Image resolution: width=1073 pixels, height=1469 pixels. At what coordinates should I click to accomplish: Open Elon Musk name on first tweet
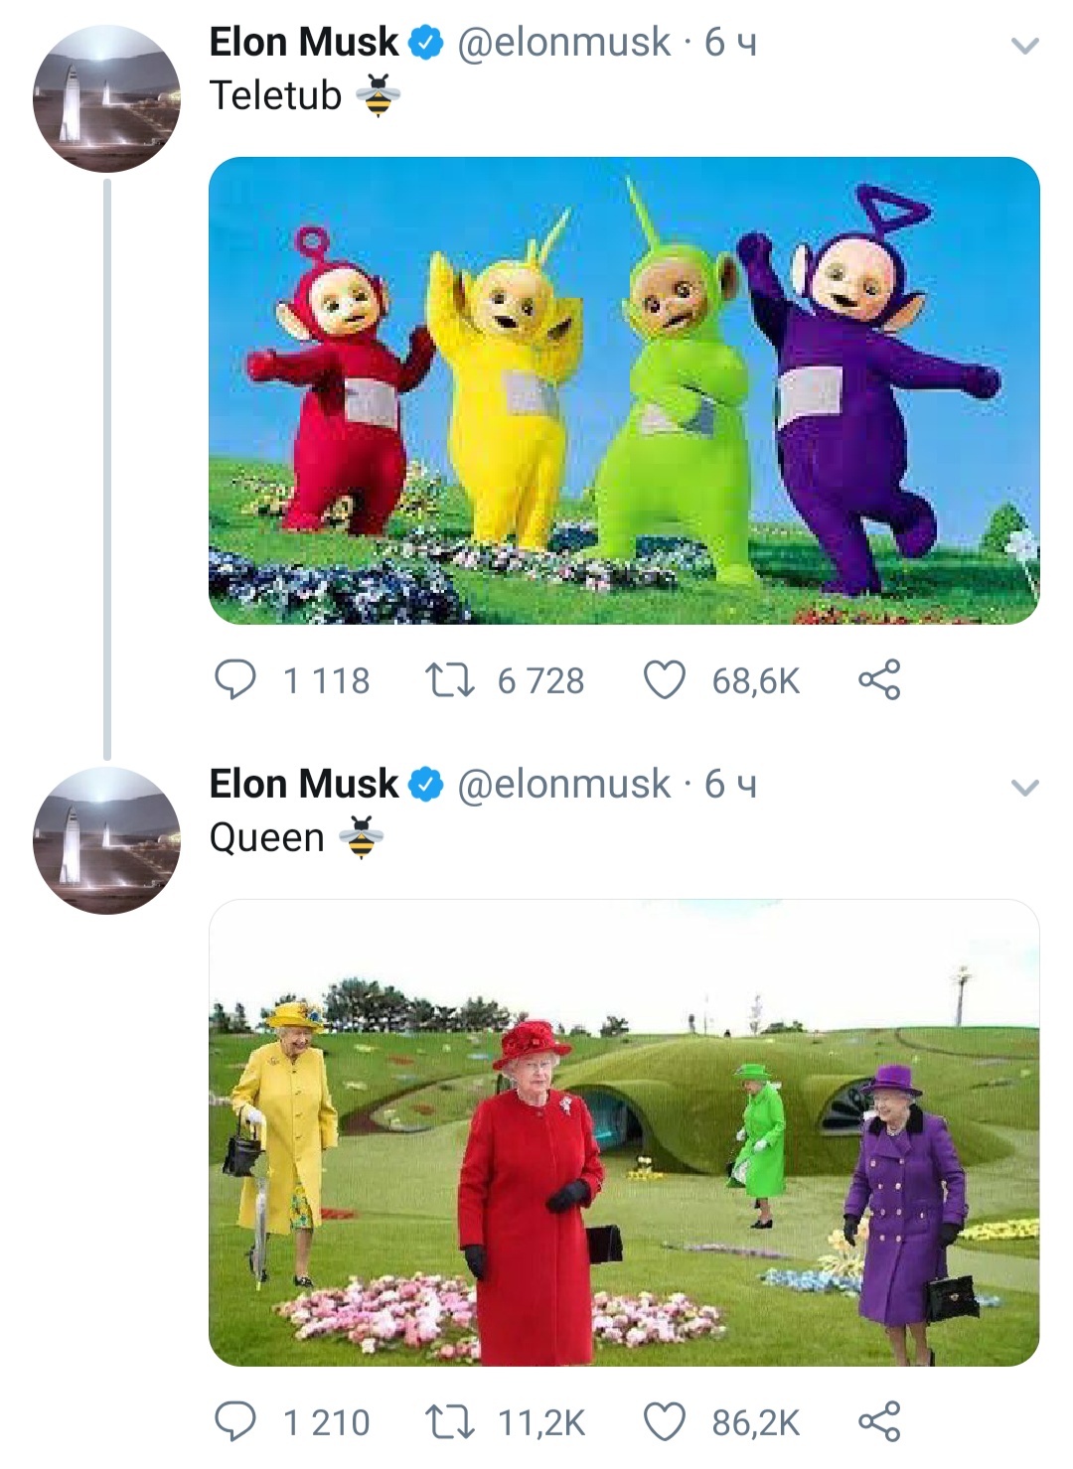point(304,43)
